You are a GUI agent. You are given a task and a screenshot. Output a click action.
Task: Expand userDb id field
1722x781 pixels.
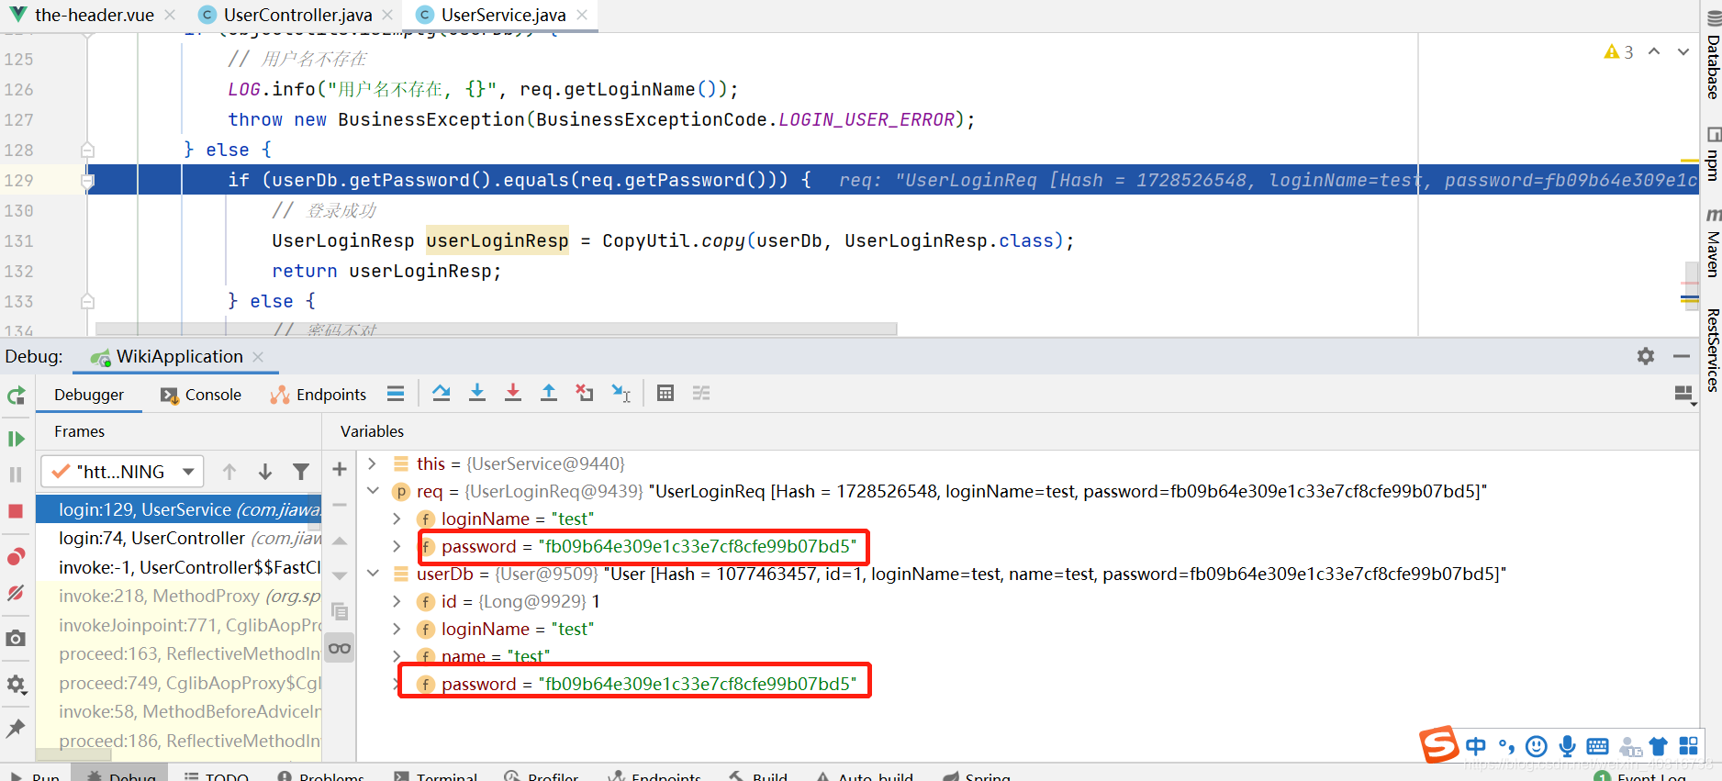coord(397,601)
